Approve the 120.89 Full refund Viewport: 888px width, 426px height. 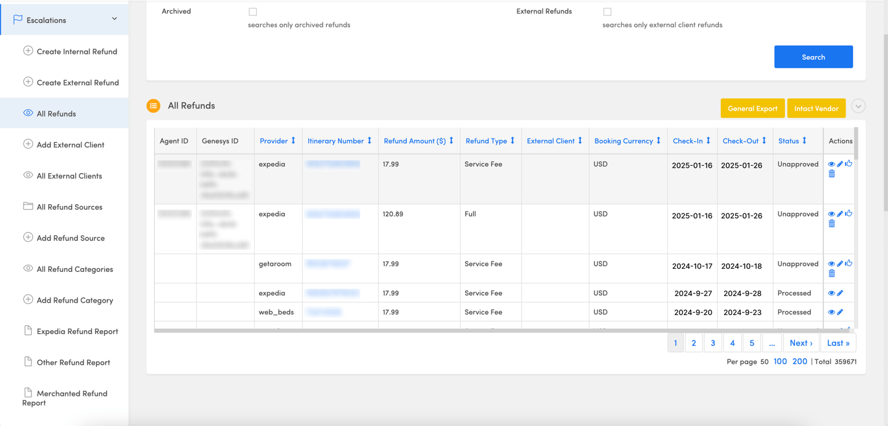point(849,213)
